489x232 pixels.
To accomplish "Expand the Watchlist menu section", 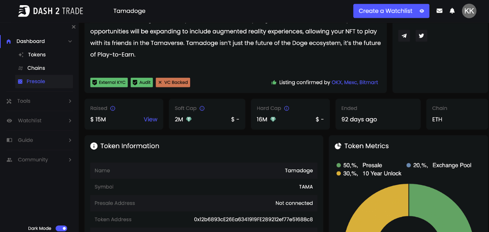I will 70,121.
